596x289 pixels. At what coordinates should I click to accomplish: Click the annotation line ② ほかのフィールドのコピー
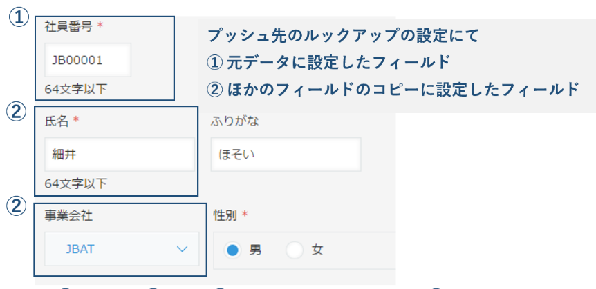click(393, 90)
